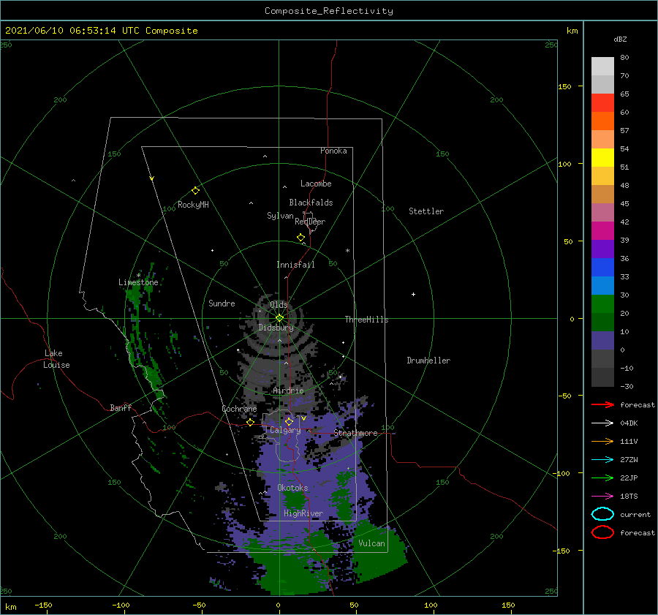
Task: Select the HighRiver city label
Action: click(x=303, y=513)
